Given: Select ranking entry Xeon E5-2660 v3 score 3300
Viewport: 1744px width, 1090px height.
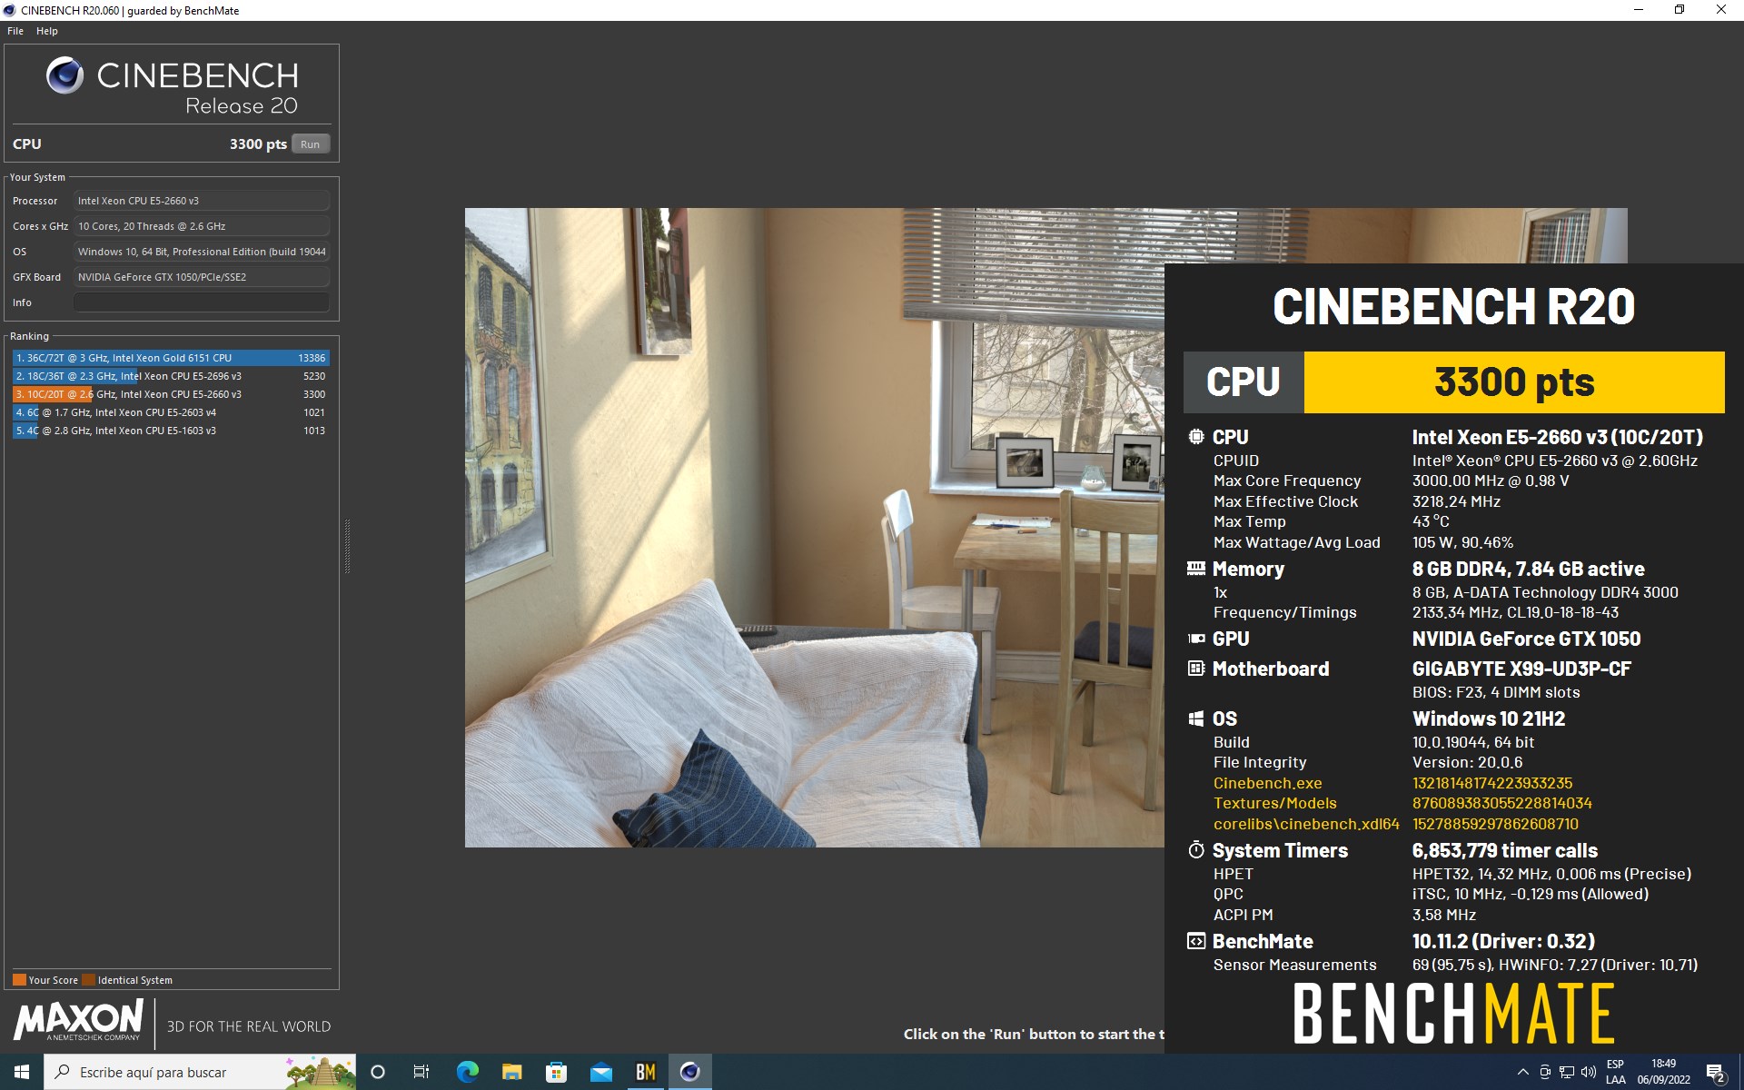Looking at the screenshot, I should 171,394.
